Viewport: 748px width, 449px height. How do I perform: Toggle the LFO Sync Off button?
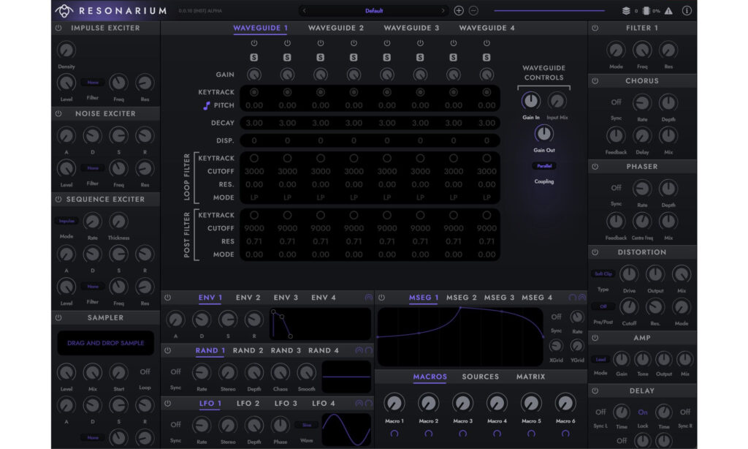[x=175, y=425]
